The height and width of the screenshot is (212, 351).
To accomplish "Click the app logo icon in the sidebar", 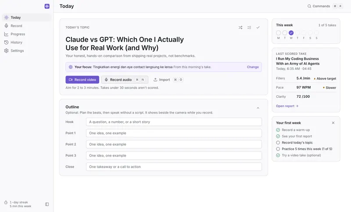I will pyautogui.click(x=47, y=6).
